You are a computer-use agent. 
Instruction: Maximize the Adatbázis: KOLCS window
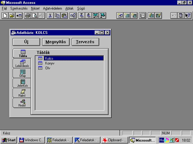tap(102, 33)
